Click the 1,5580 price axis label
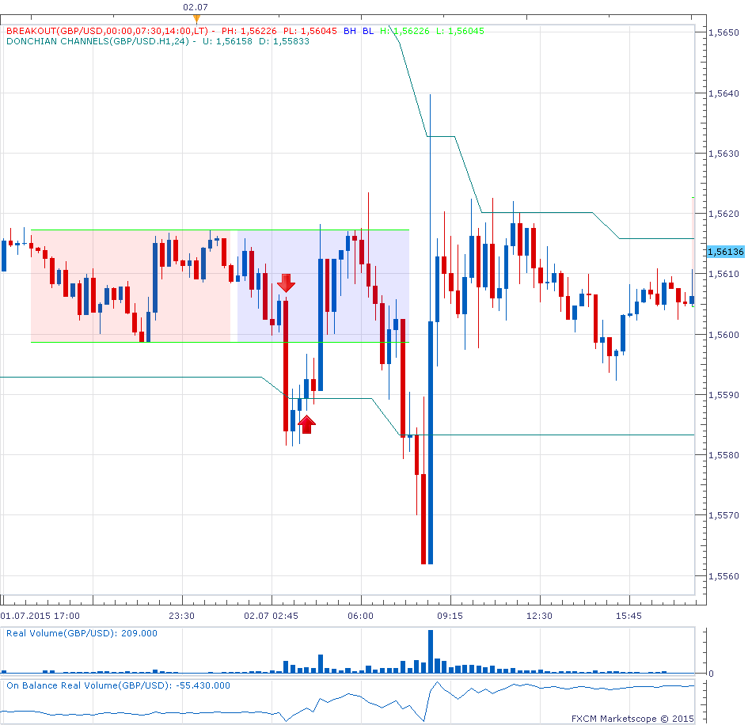752x725 pixels. click(724, 455)
